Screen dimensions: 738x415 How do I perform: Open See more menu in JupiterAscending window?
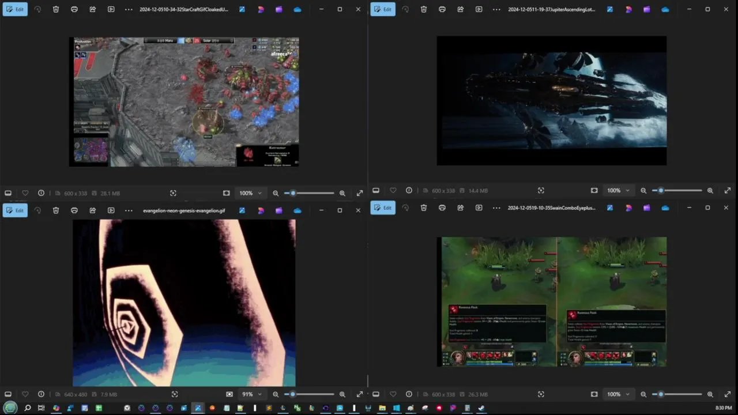click(496, 9)
